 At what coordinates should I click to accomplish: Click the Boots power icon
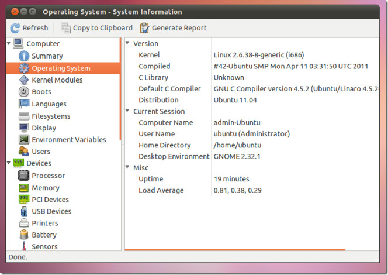(x=24, y=92)
